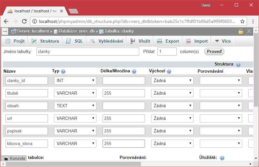
Task: Go to the Import tab
Action: pyautogui.click(x=197, y=41)
